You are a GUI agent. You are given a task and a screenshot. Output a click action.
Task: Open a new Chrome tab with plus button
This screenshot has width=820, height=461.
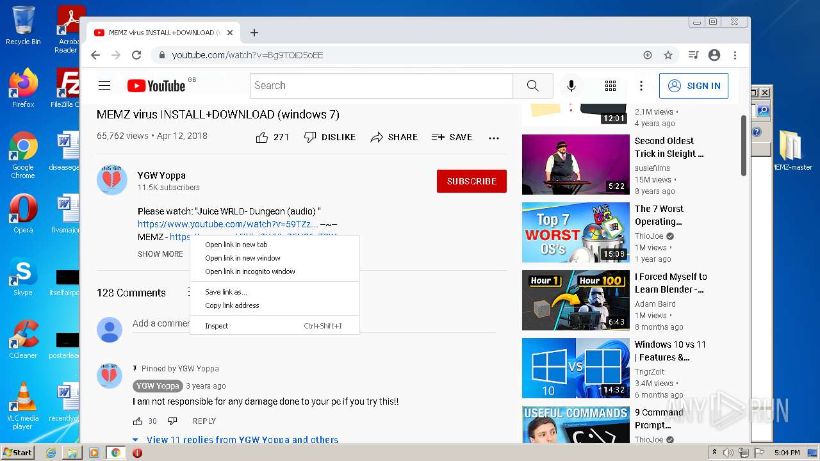click(254, 33)
